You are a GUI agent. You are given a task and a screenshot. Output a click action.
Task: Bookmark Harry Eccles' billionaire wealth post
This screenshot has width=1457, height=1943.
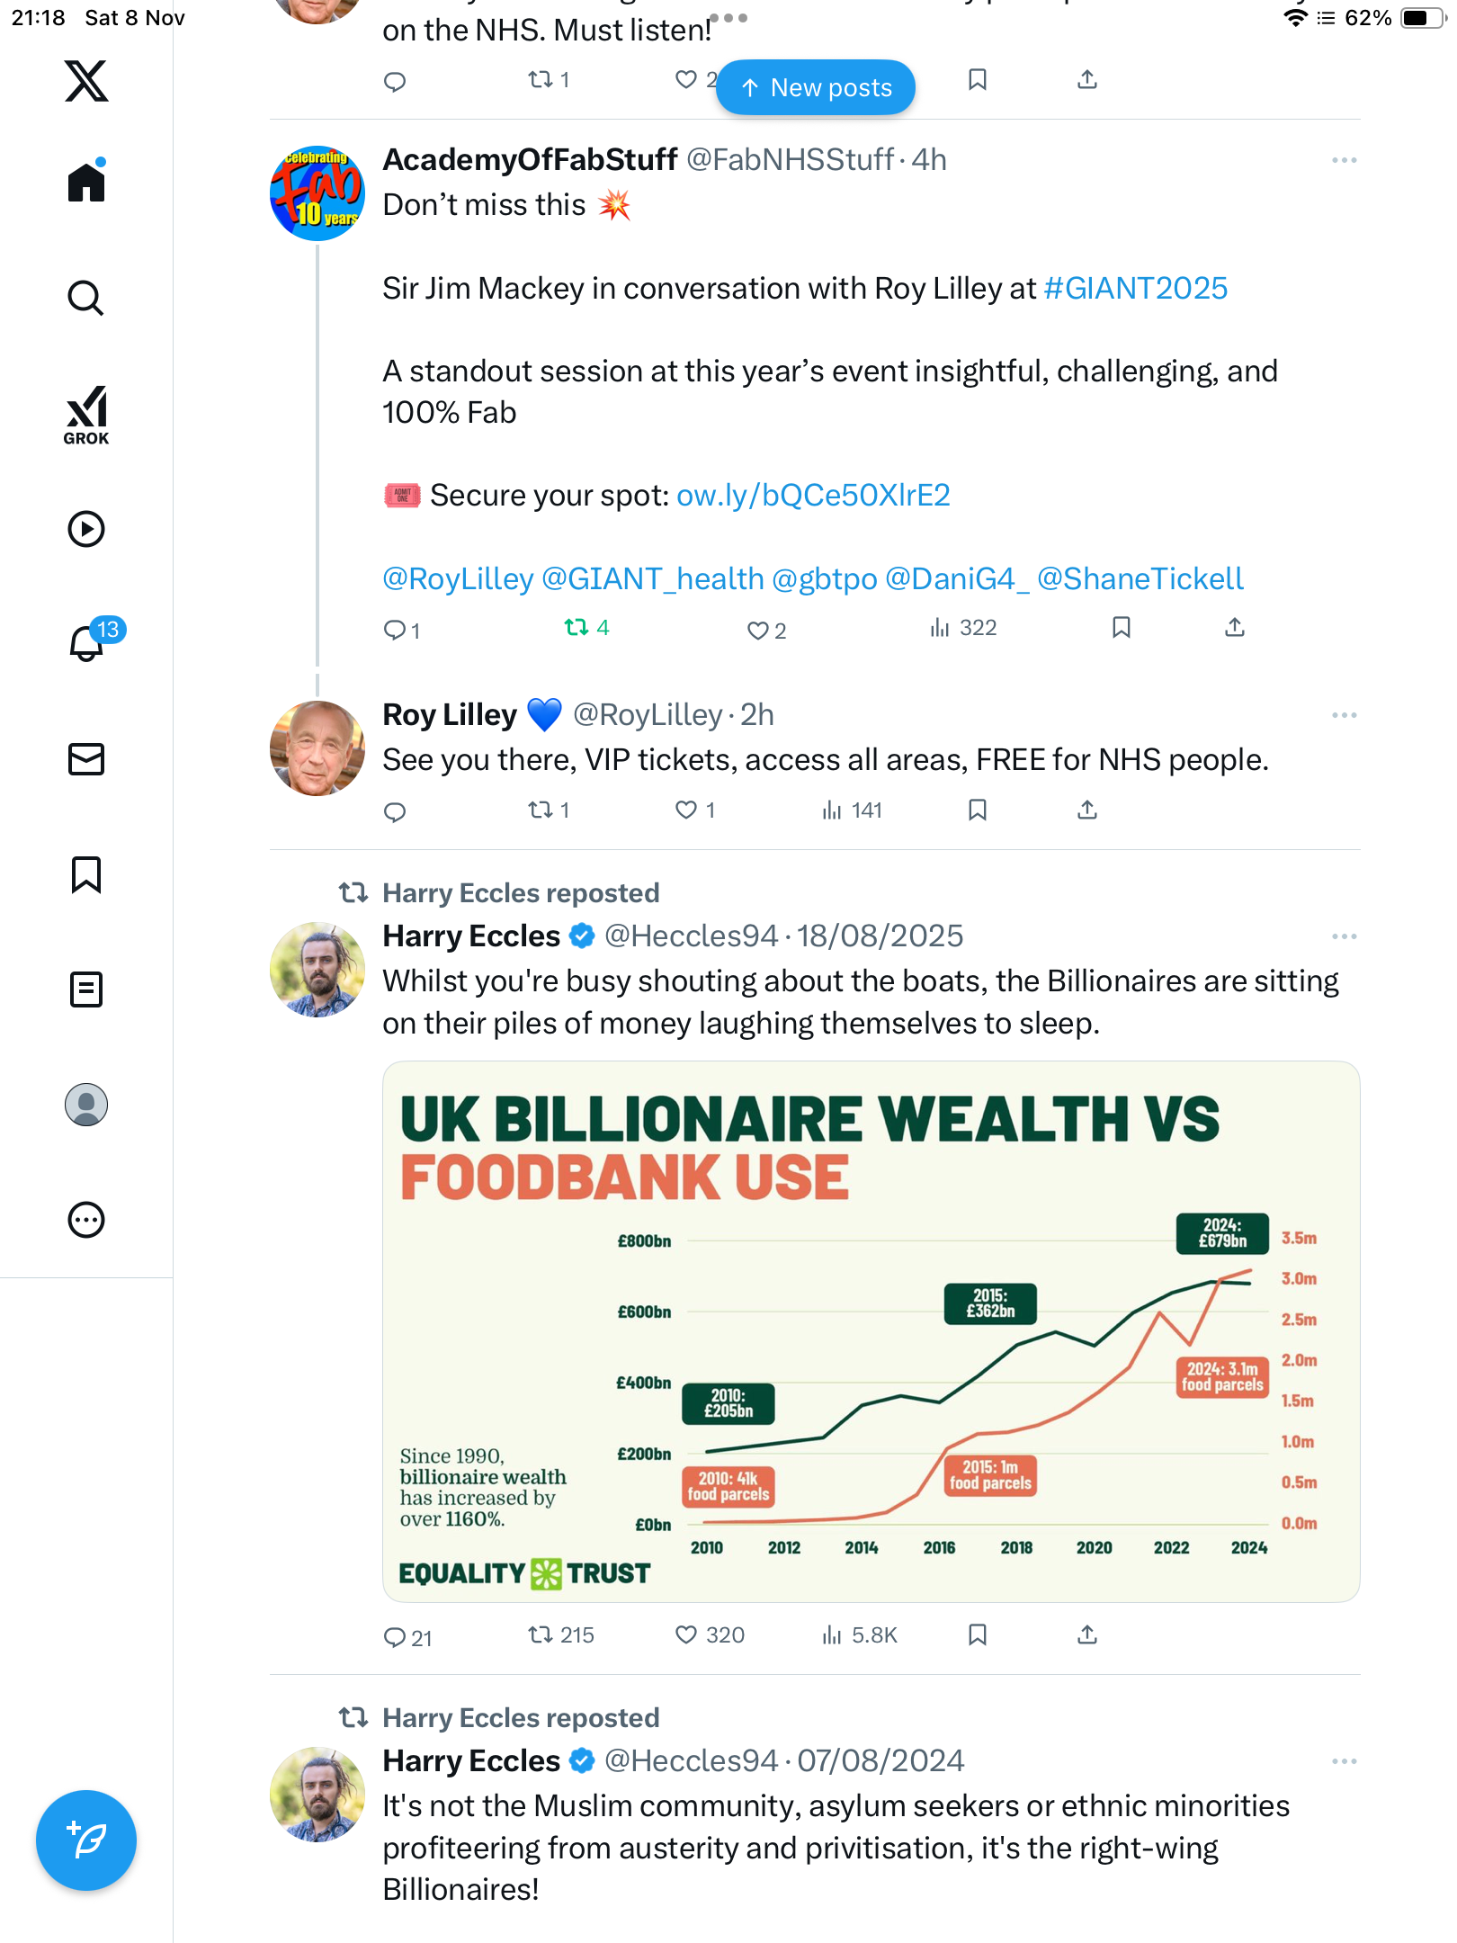(978, 1634)
